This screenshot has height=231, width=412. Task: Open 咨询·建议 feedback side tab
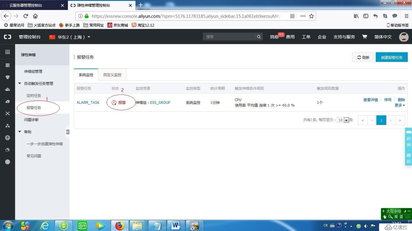408,147
